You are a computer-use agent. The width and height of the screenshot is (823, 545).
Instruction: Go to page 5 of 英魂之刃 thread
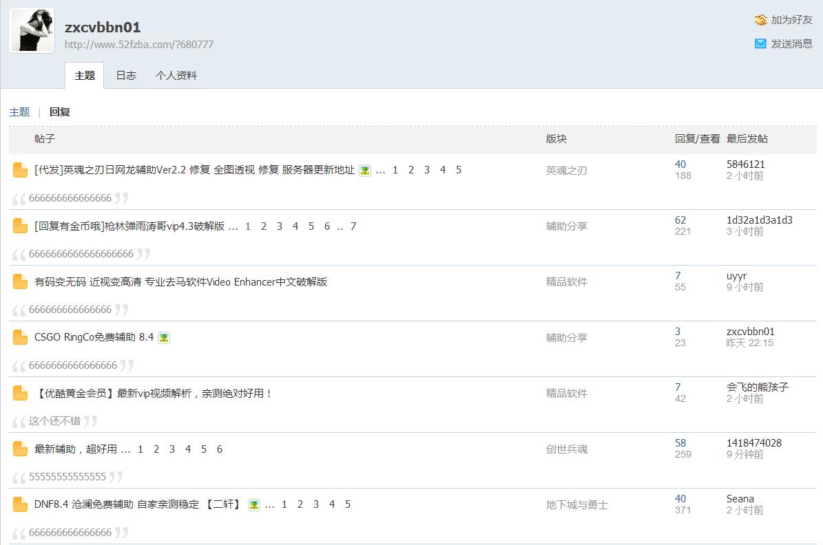pyautogui.click(x=458, y=170)
